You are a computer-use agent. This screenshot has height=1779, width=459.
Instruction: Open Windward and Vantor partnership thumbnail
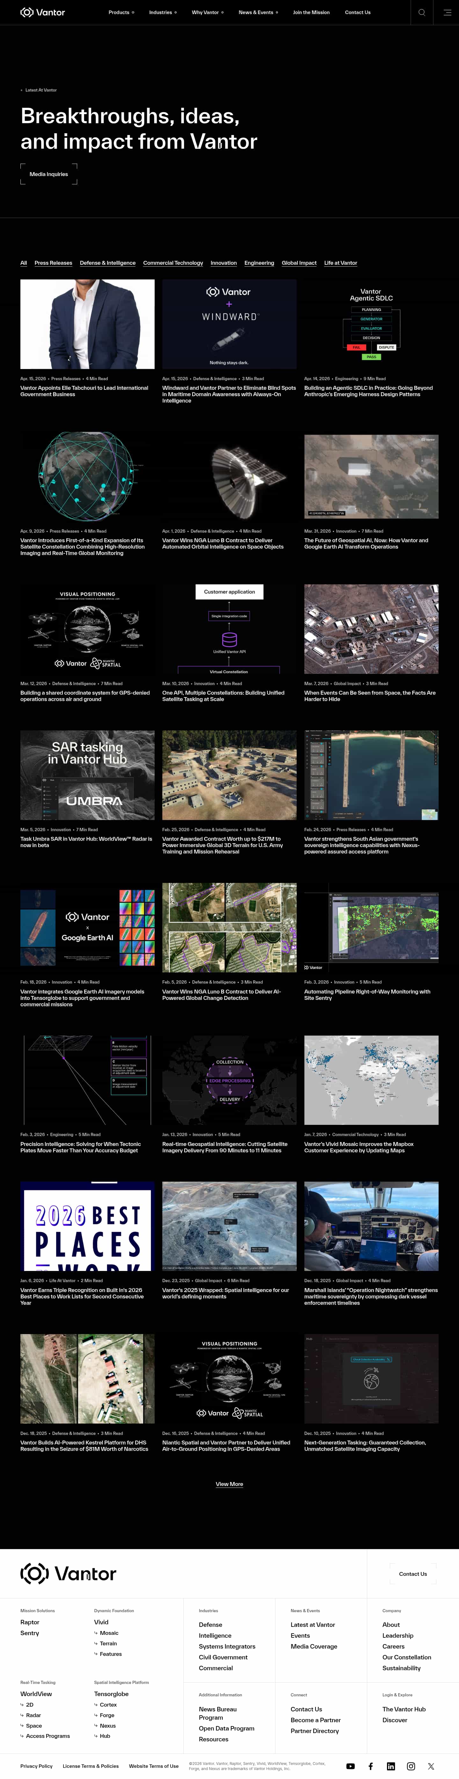pyautogui.click(x=229, y=324)
